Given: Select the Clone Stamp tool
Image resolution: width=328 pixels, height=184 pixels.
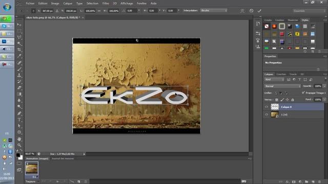Looking at the screenshot, I should point(19,75).
